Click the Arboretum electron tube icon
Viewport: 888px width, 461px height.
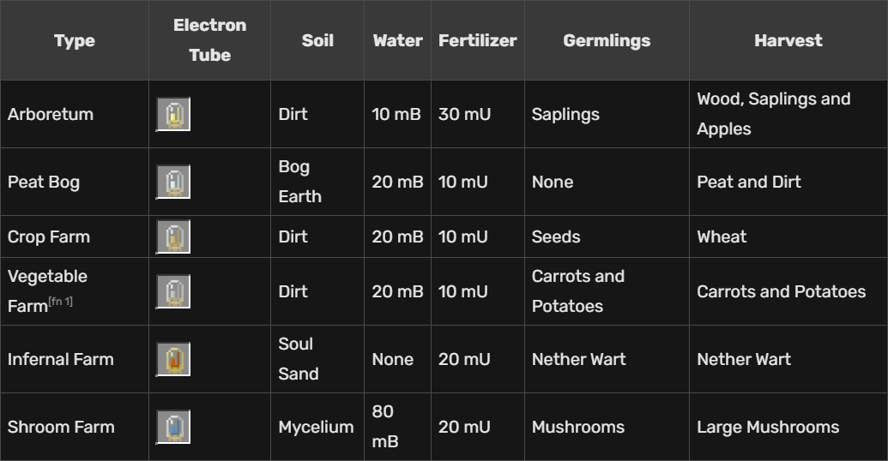(173, 115)
